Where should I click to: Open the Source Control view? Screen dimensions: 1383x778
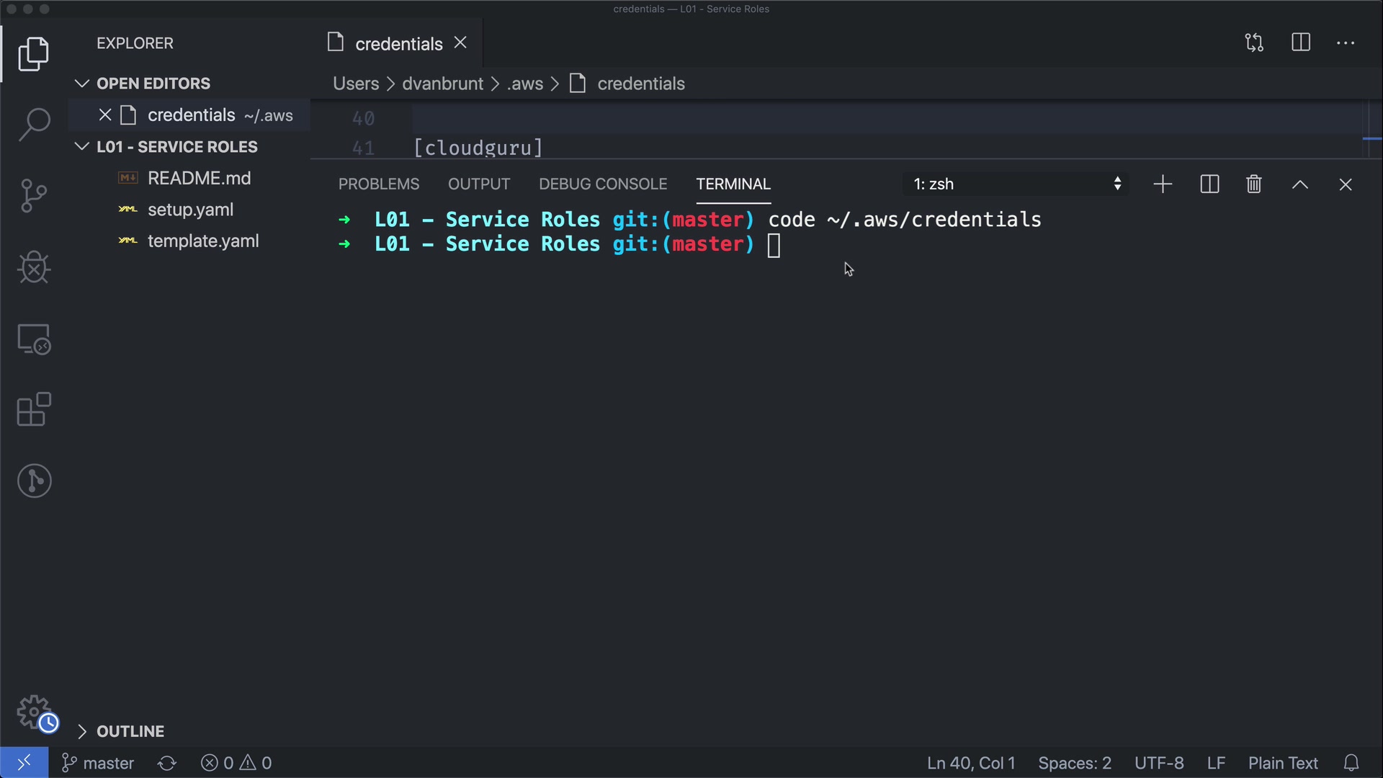(x=34, y=196)
